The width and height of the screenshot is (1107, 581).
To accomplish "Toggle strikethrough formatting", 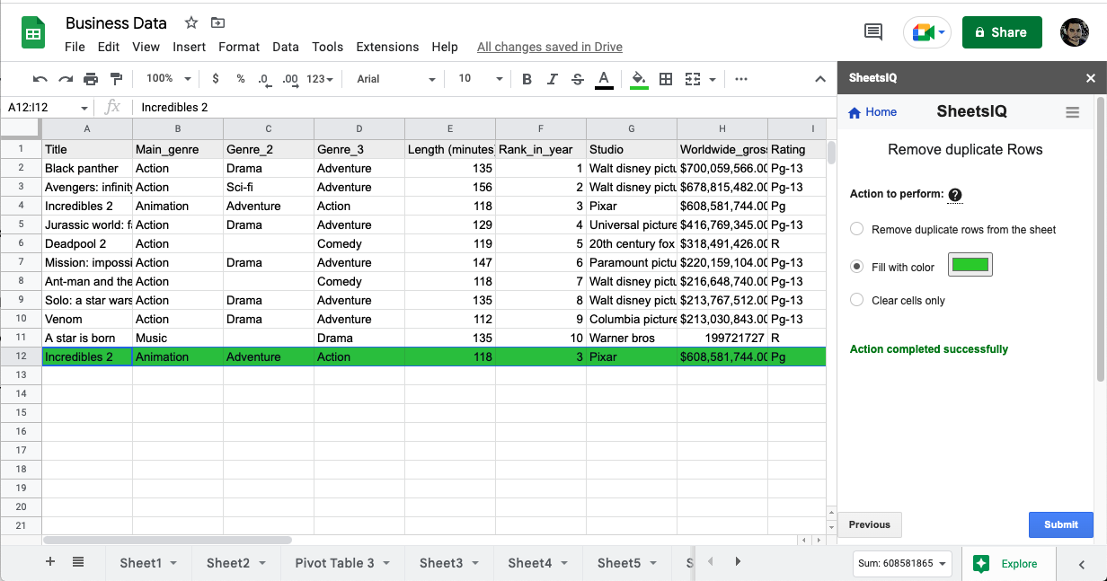I will coord(578,79).
